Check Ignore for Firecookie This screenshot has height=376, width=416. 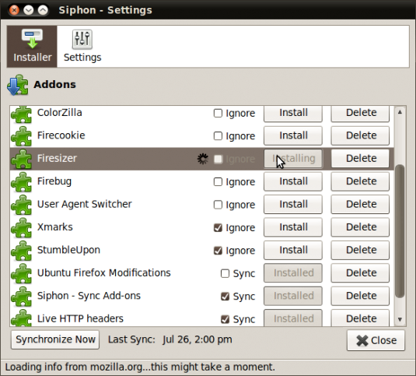(x=218, y=136)
